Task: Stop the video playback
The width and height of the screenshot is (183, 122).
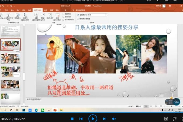Action: (x=72, y=119)
